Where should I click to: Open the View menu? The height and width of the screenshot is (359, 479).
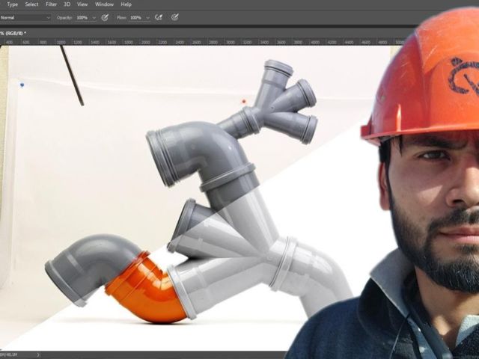tap(82, 4)
